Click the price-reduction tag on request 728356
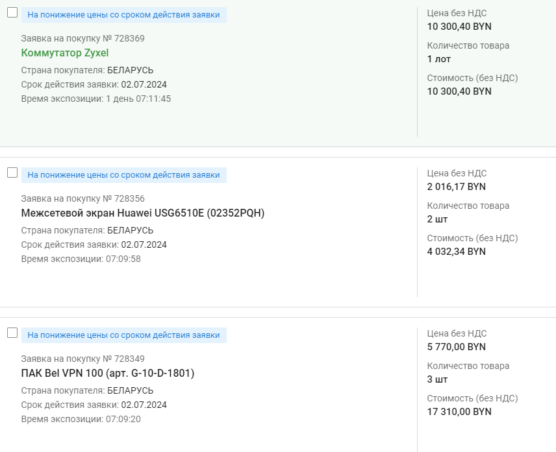The width and height of the screenshot is (556, 452). point(123,174)
